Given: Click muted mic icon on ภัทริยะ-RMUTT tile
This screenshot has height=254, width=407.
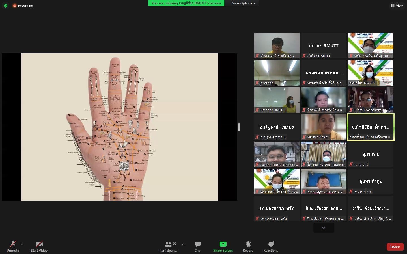Looking at the screenshot, I should pyautogui.click(x=304, y=56).
